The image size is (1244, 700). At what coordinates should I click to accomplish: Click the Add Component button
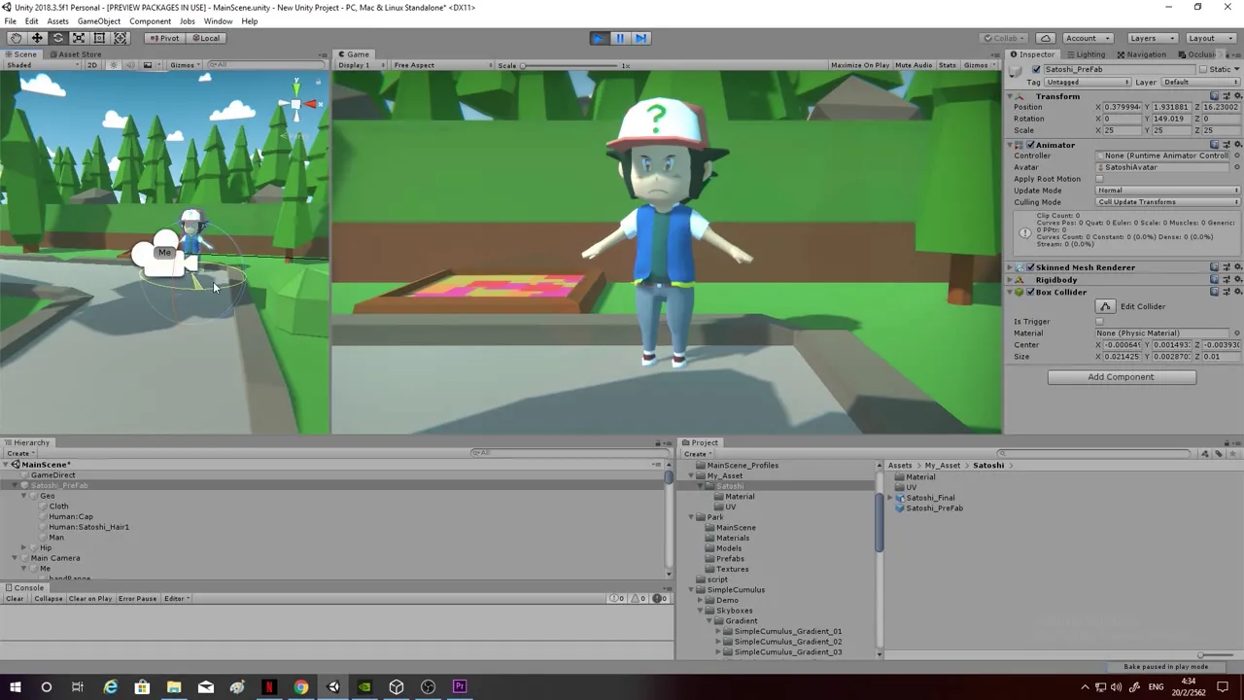(1122, 377)
